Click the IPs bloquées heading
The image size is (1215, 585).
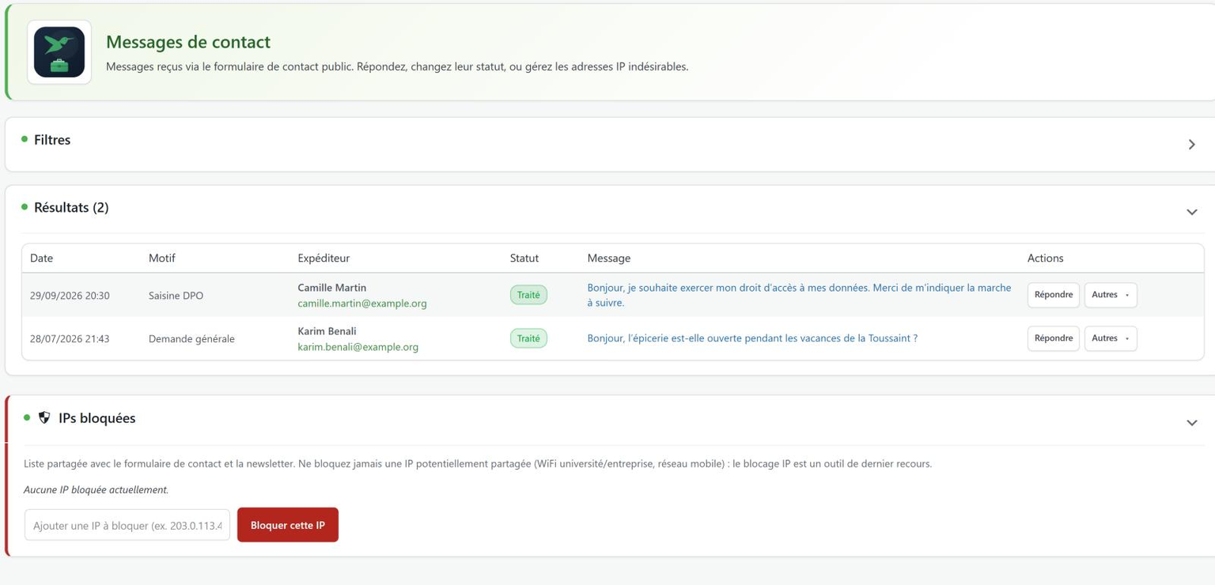click(x=97, y=418)
